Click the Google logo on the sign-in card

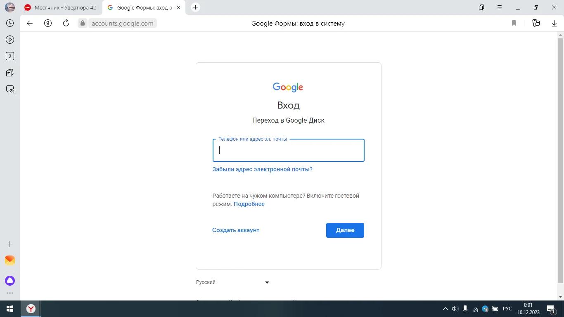288,87
